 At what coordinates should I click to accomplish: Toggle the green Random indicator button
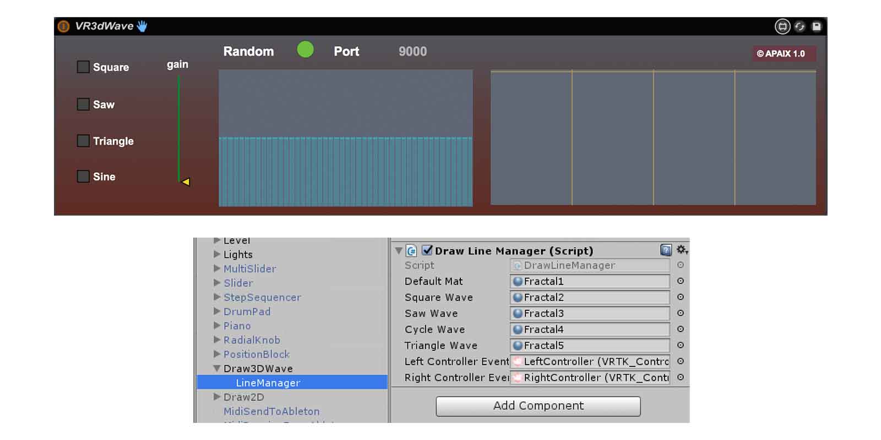305,50
